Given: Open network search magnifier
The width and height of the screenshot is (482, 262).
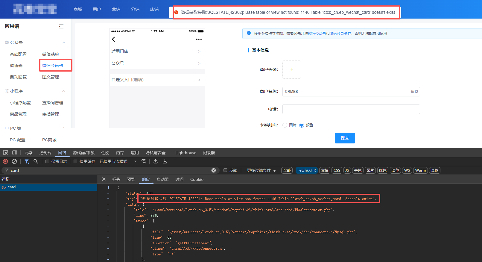Looking at the screenshot, I should click(36, 161).
